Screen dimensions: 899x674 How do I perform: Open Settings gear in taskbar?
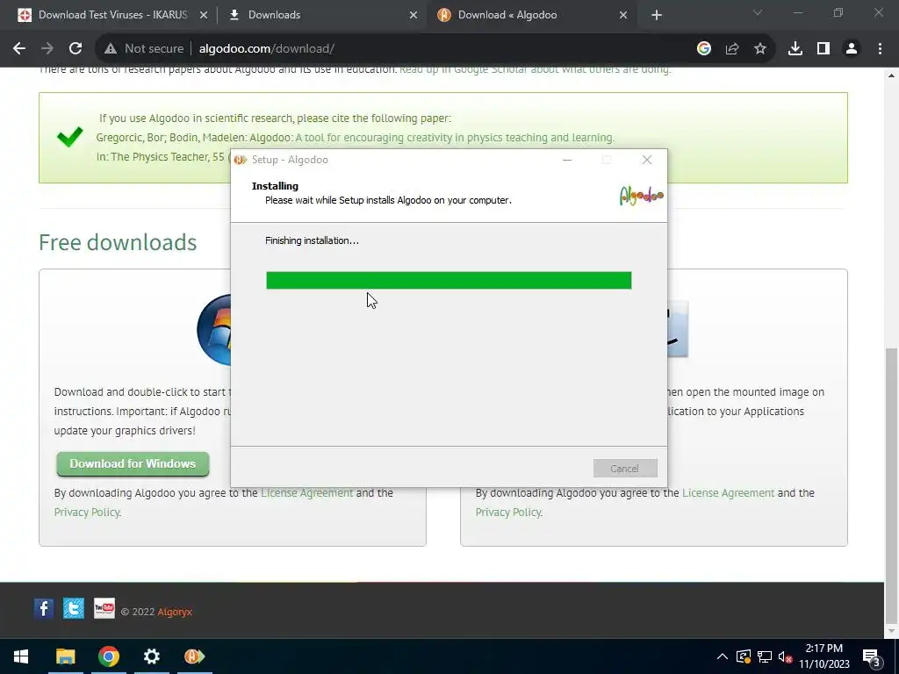[151, 656]
